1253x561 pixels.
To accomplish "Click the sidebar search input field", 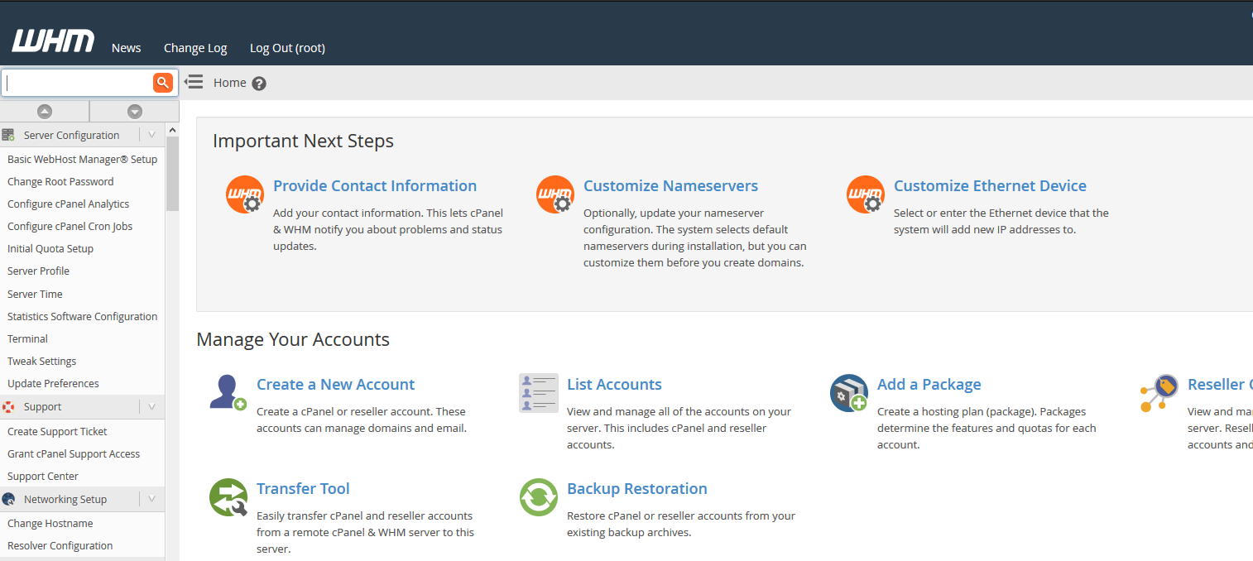I will (78, 83).
